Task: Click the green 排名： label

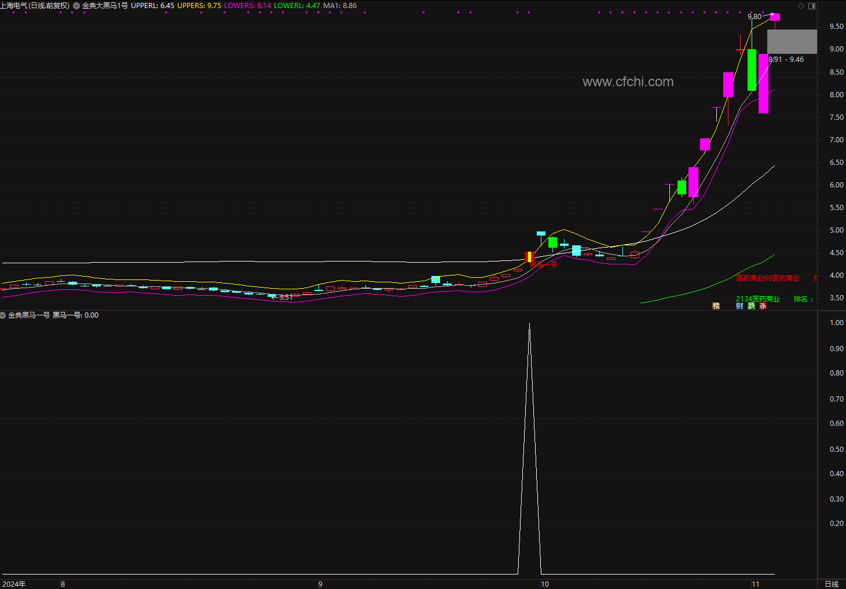Action: 804,299
